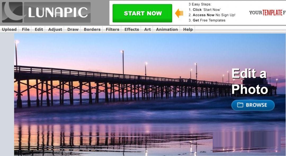Click the orange arrow icon beside Start Now
The image size is (286, 156).
point(179,13)
